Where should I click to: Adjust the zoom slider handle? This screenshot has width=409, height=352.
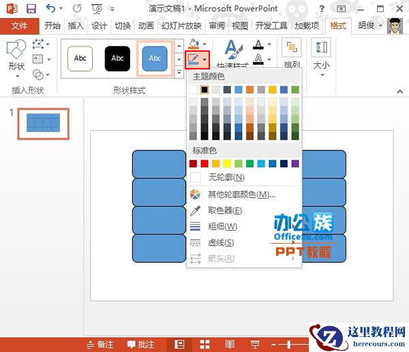point(289,345)
